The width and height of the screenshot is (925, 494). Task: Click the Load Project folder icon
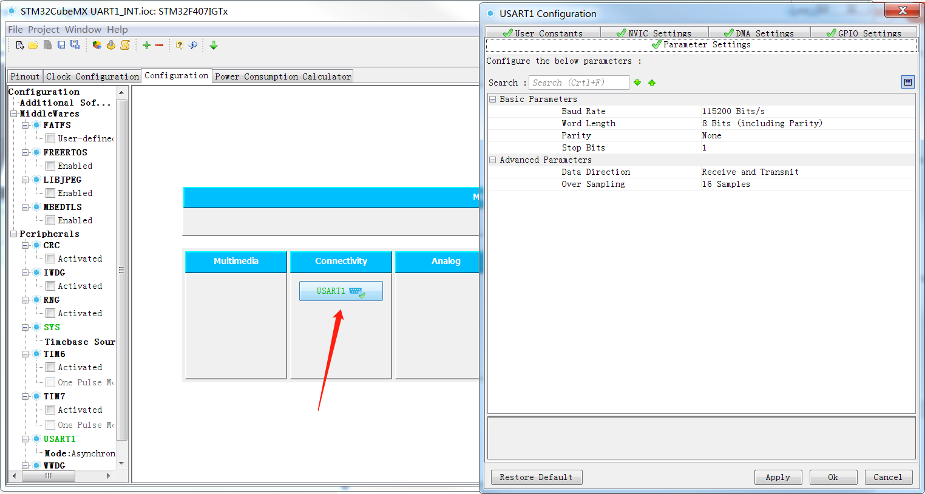33,45
